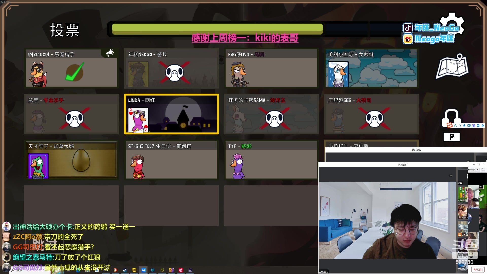
Task: Click chat message 刀了放了个红狼
Action: (77, 257)
